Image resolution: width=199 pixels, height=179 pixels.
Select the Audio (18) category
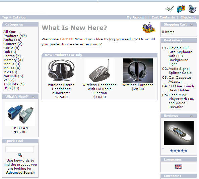click(12, 40)
